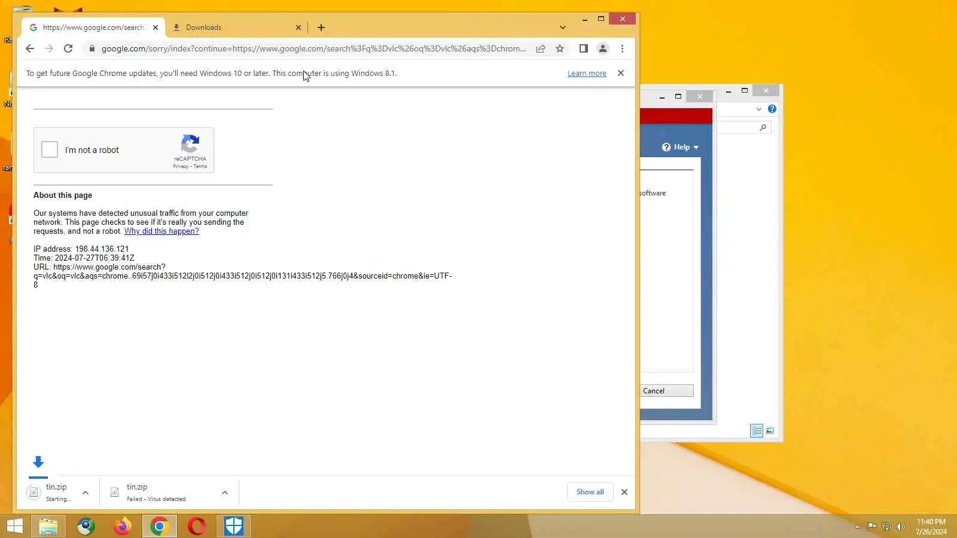Dismiss the Windows 8.1 update infobar
Image resolution: width=957 pixels, height=538 pixels.
coord(621,73)
